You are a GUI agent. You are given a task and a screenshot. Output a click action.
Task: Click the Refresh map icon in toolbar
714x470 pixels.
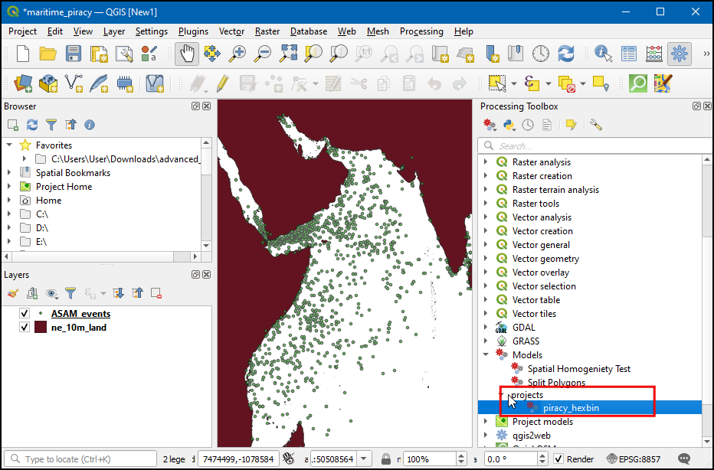566,54
